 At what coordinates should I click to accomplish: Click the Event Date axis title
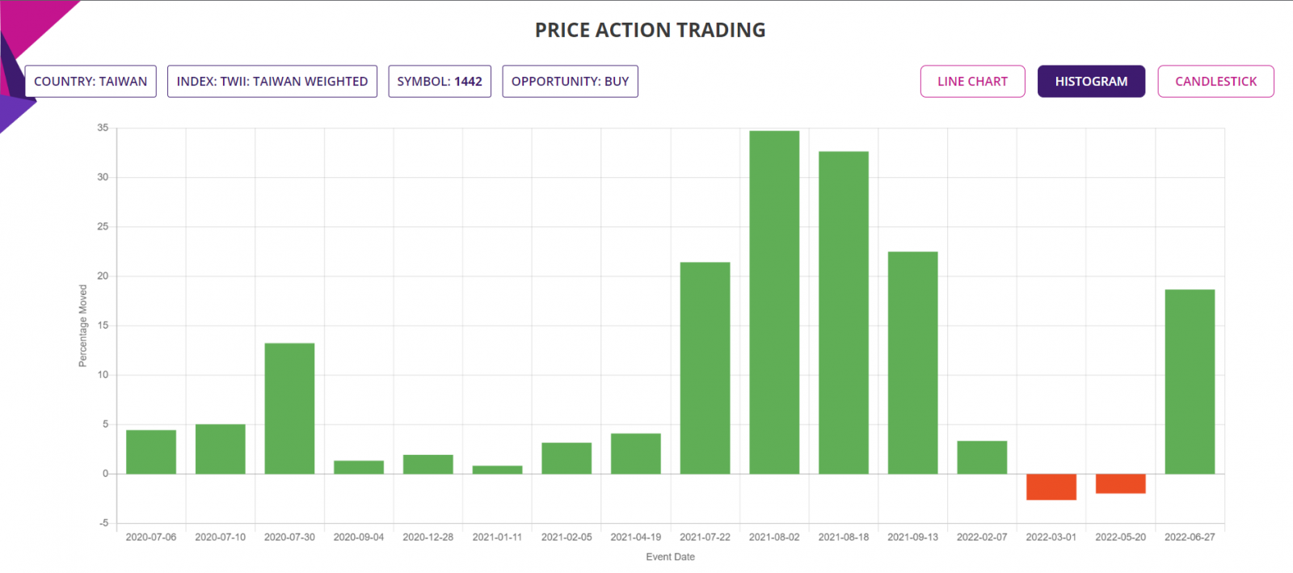[670, 557]
